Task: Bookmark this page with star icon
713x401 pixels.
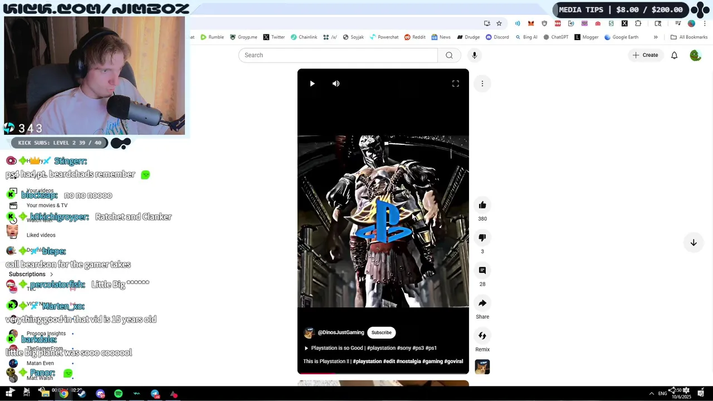Action: click(499, 23)
